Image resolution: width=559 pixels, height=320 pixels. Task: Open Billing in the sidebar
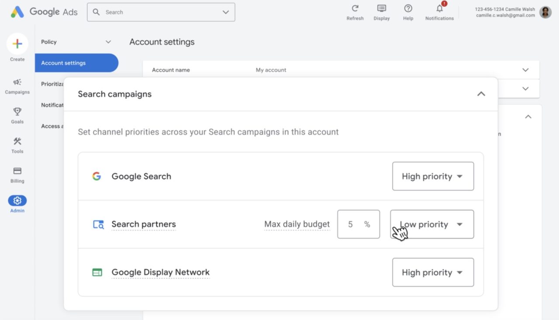tap(17, 175)
